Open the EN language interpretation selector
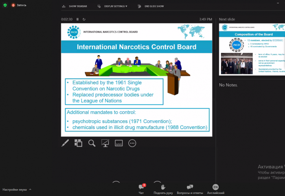This screenshot has height=196, width=285. pos(215,188)
